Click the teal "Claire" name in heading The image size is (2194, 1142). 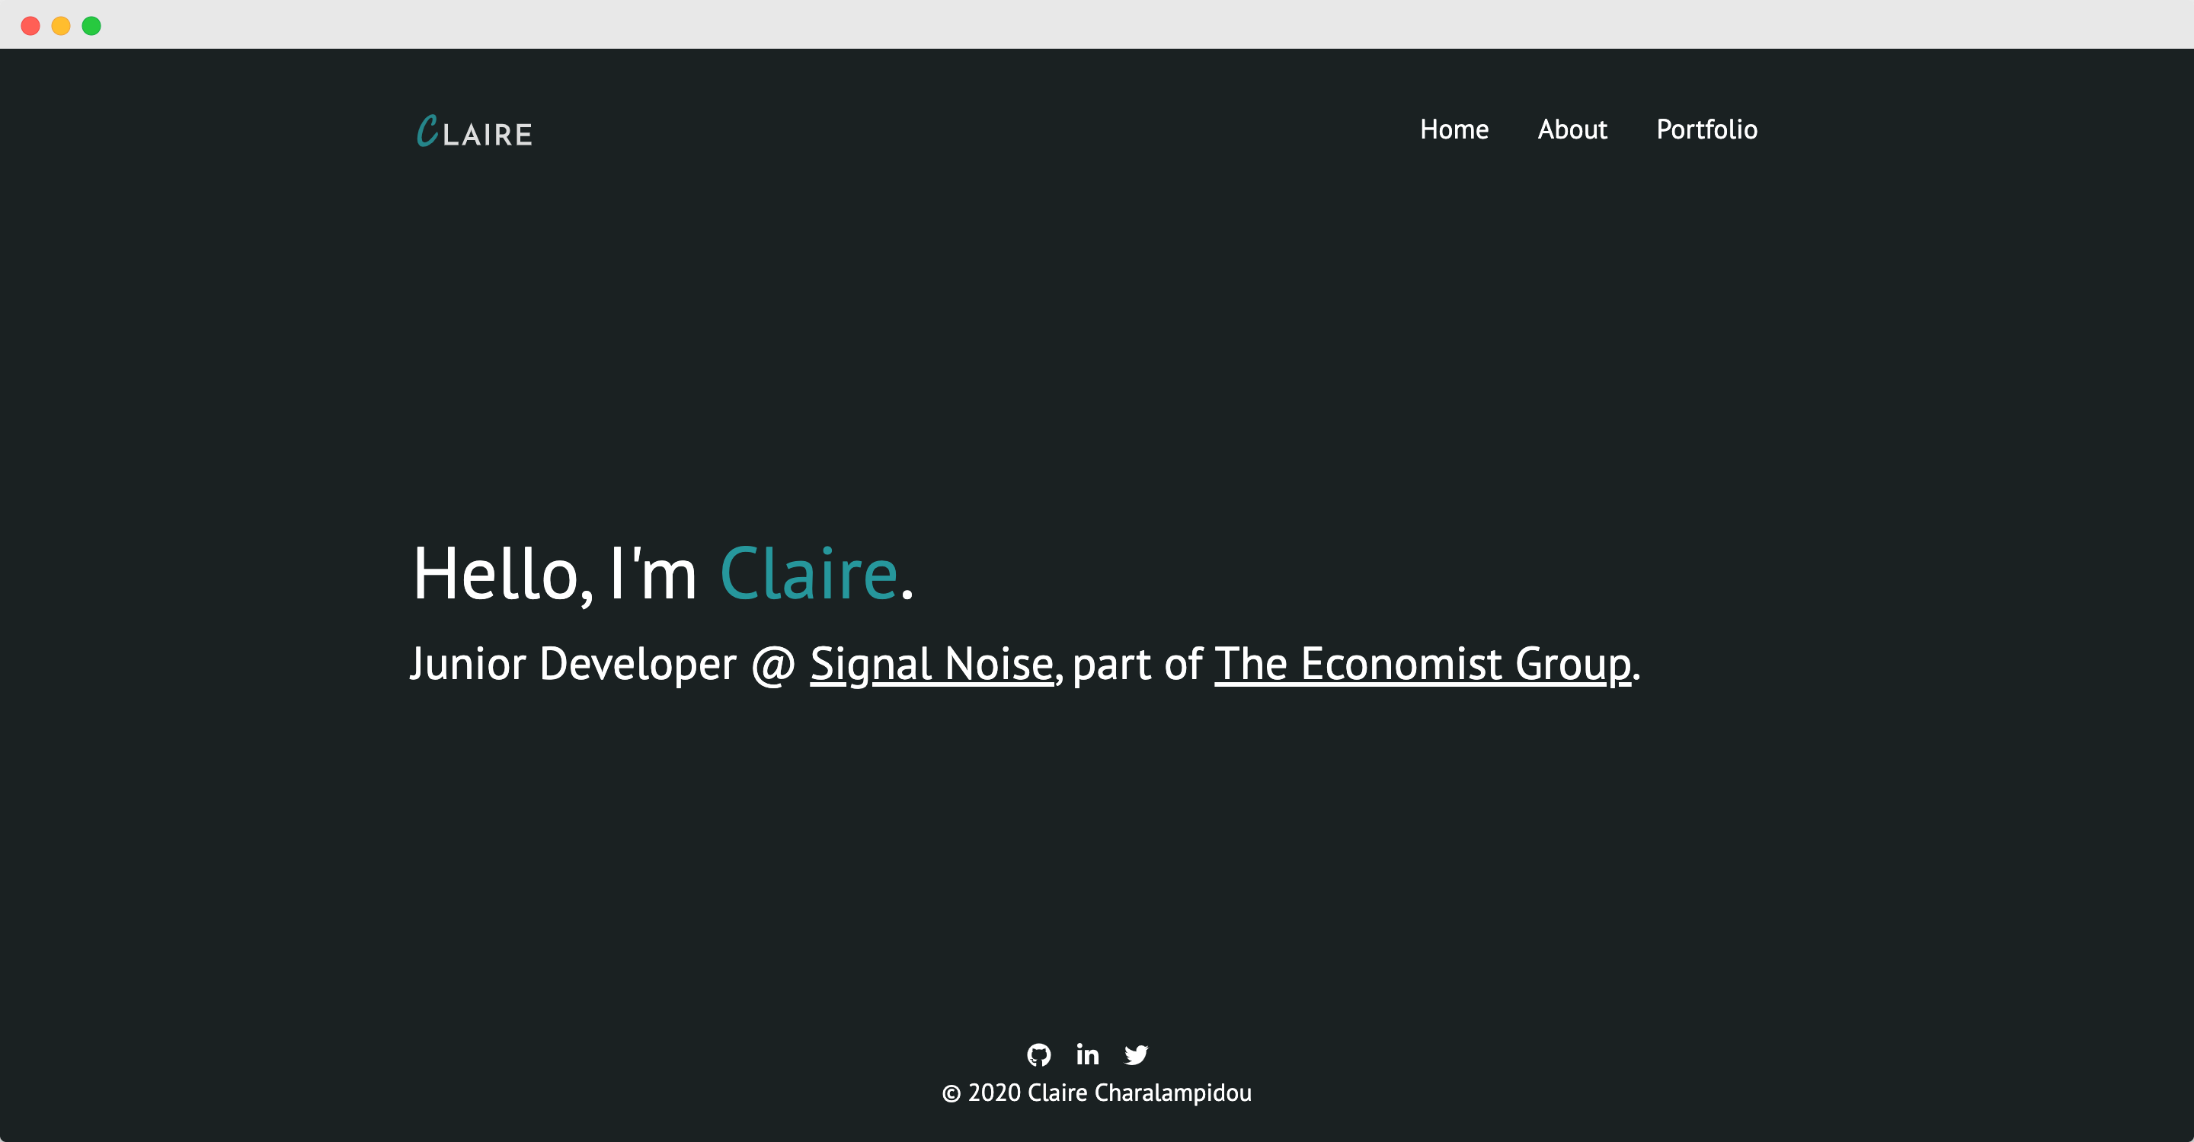click(809, 573)
